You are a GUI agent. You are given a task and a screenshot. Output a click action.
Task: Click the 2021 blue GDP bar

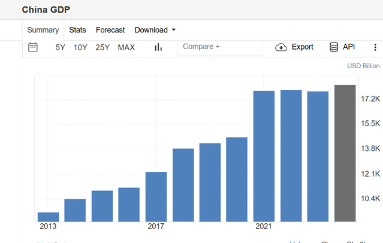pyautogui.click(x=264, y=156)
